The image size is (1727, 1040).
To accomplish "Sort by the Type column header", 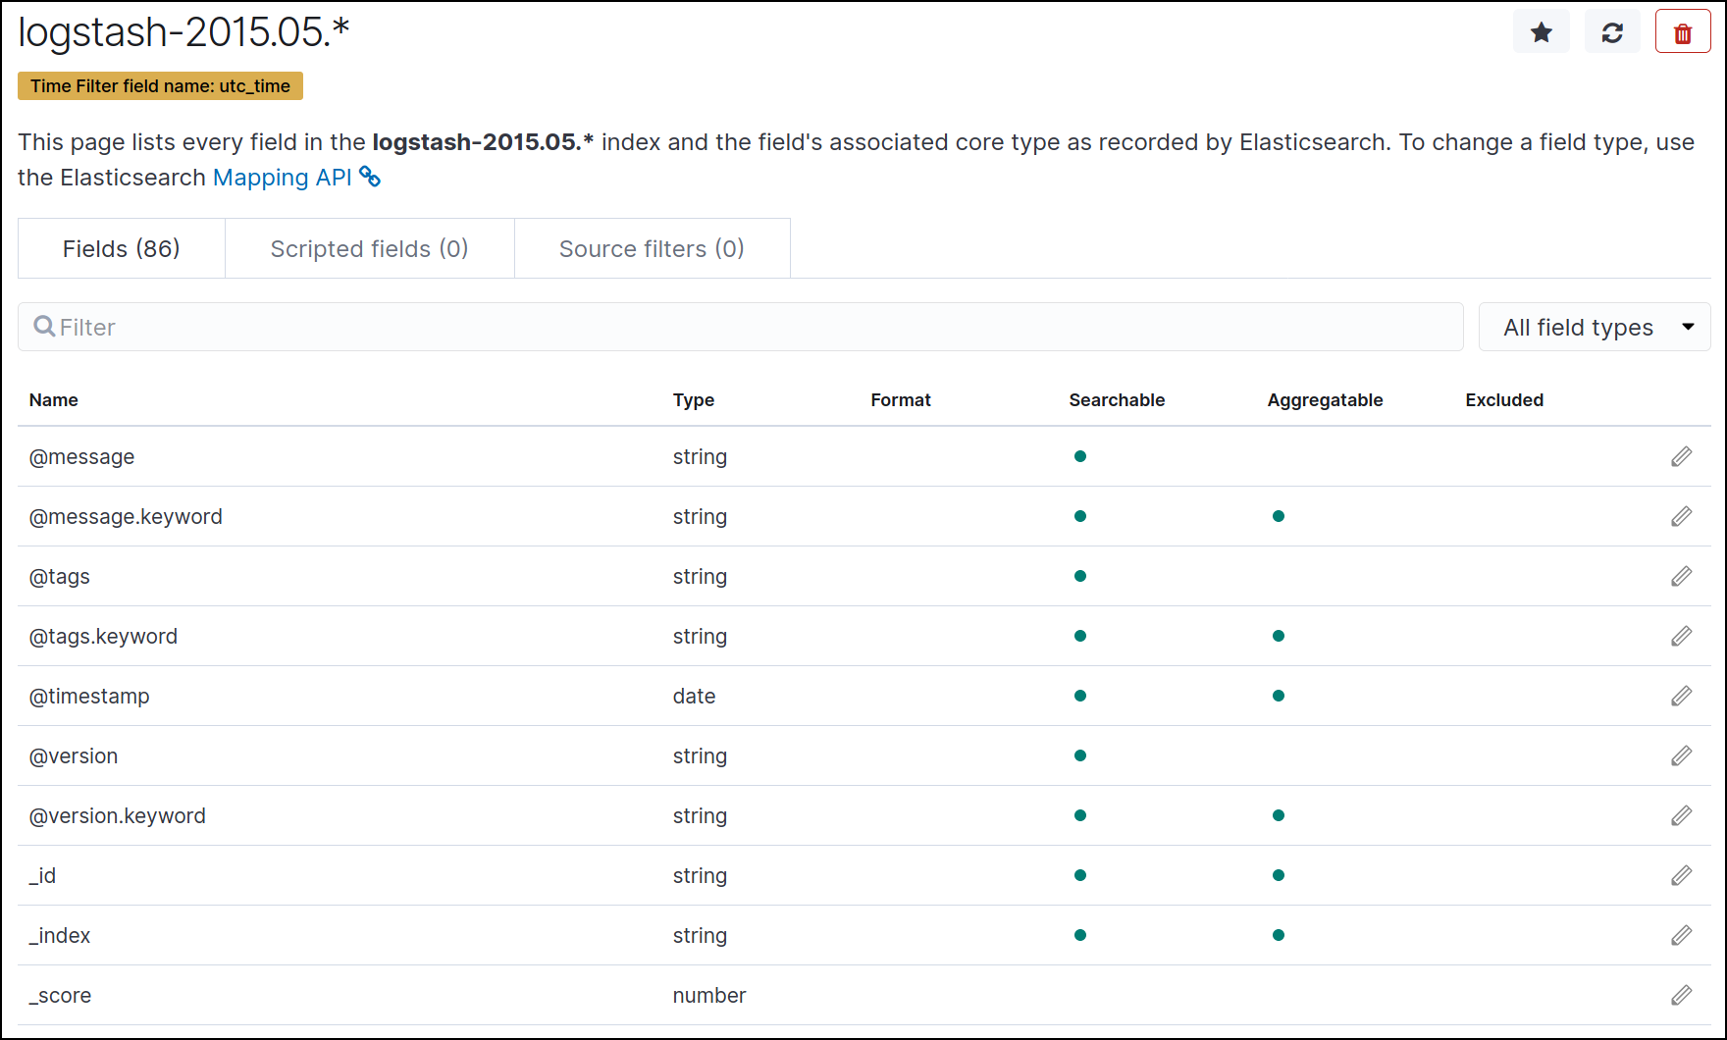I will point(694,400).
